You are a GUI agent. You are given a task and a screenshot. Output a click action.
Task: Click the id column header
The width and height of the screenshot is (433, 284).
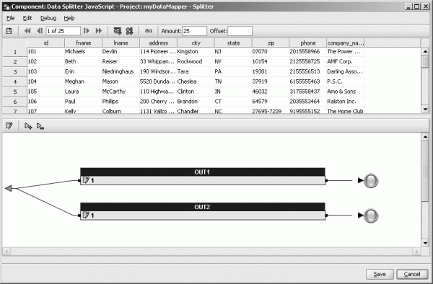46,43
